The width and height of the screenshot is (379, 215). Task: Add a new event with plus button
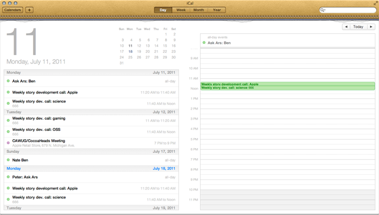29,10
